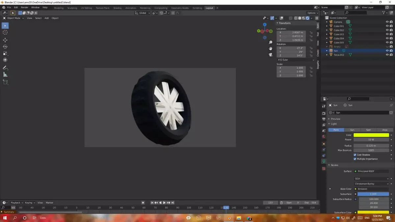Screen dimensions: 395x222
Task: Open the GGX distribution dropdown
Action: point(372,179)
